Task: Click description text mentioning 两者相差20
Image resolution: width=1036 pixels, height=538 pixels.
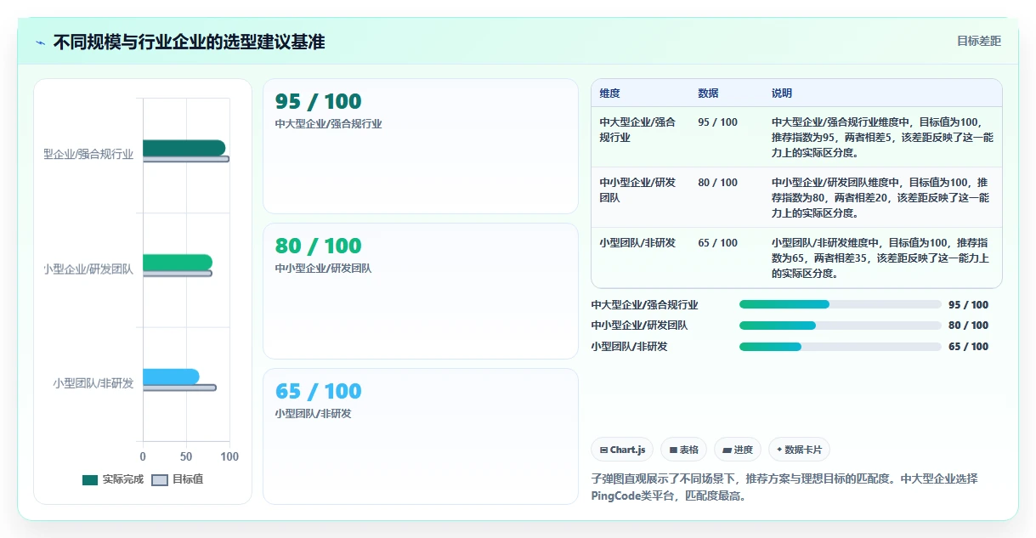Action: pos(880,198)
